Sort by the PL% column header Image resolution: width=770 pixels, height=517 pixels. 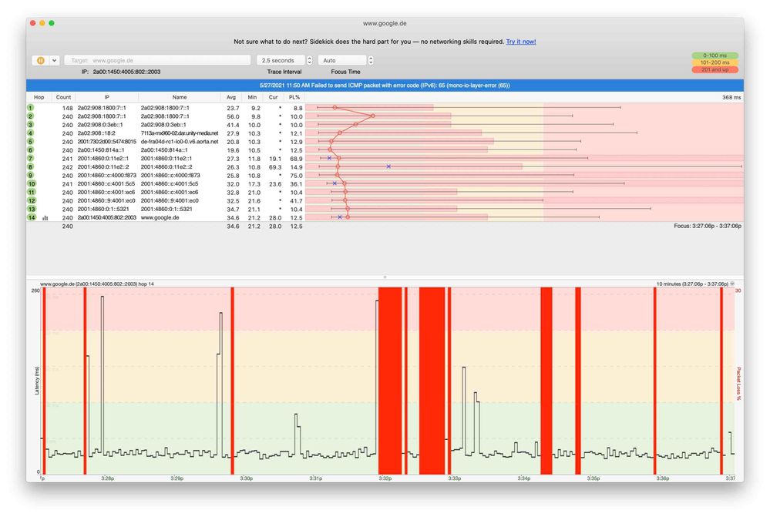tap(294, 97)
